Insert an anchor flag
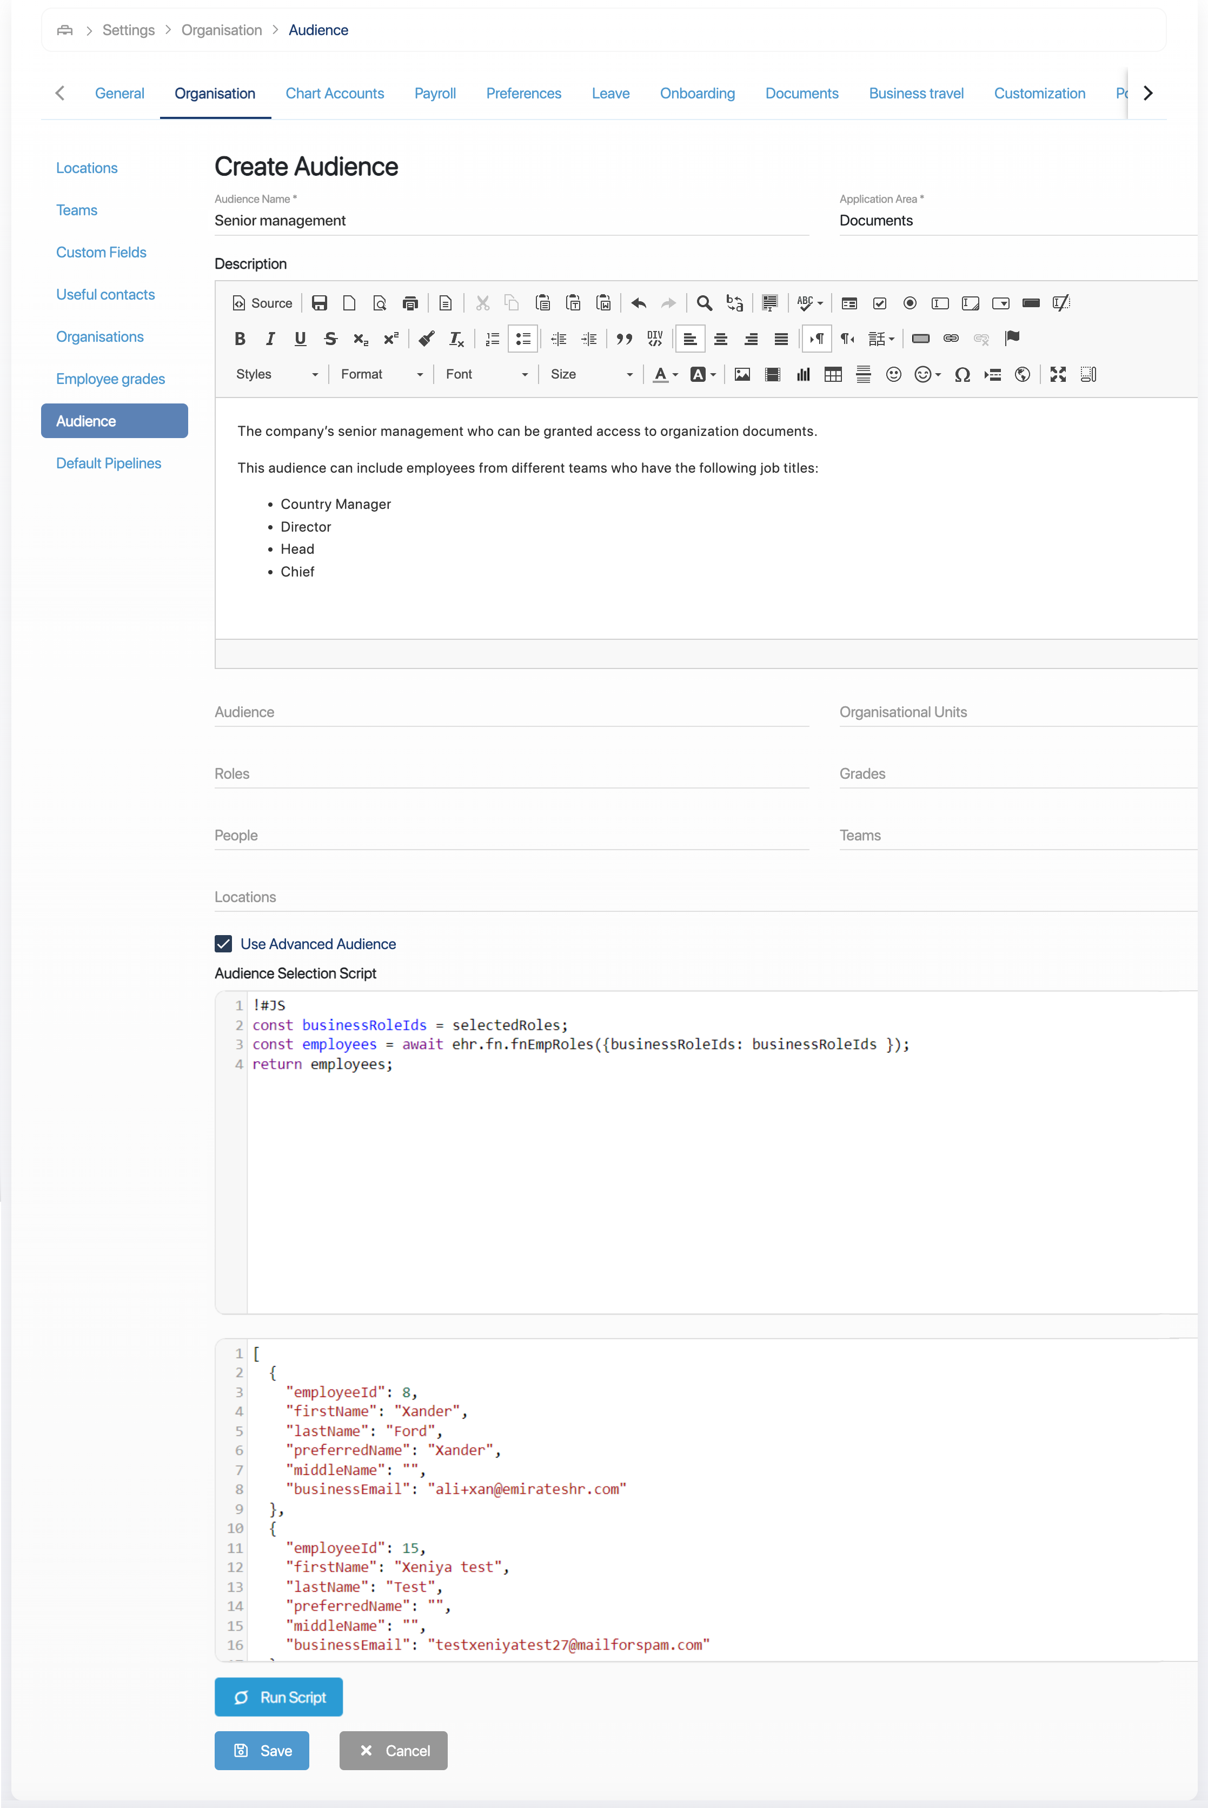 1012,338
